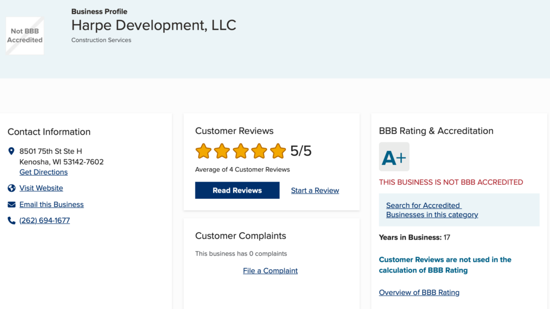Click the Harpe Development, LLC heading
The height and width of the screenshot is (309, 550).
154,25
